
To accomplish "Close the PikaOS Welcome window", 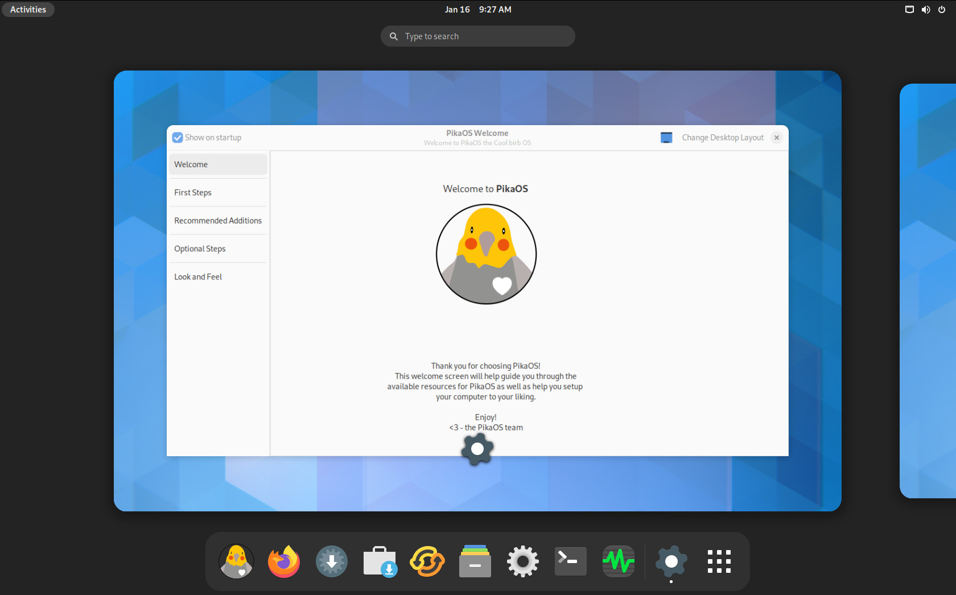I will click(777, 138).
